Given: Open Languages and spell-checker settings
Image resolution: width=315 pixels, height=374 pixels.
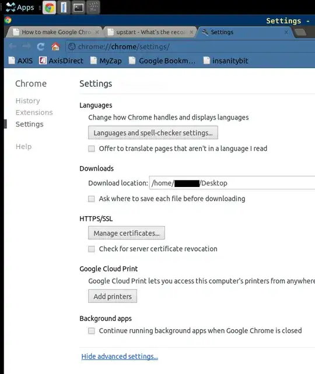Looking at the screenshot, I should point(153,133).
